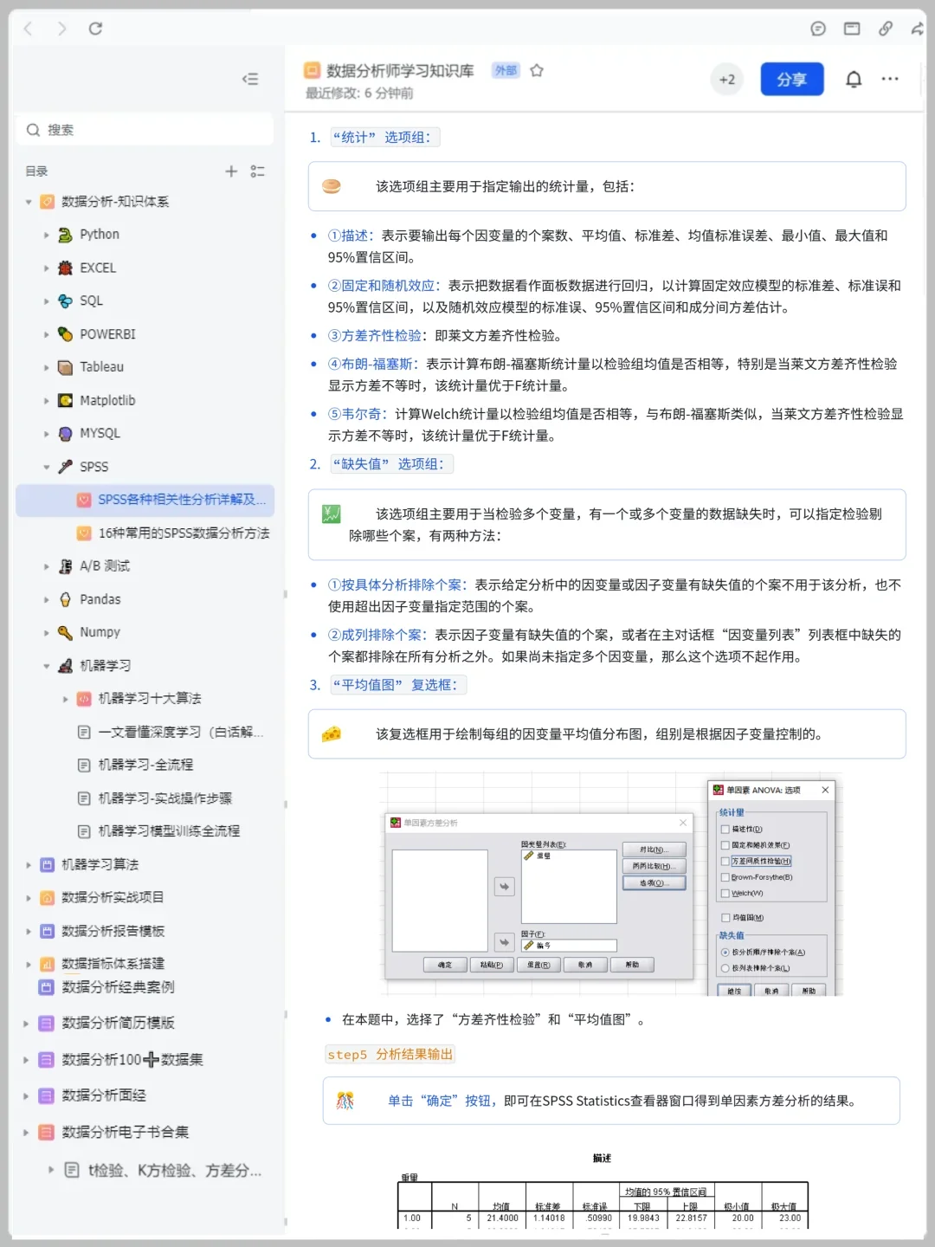
Task: Star the 数据分析师学习知识库 document
Action: pos(537,72)
